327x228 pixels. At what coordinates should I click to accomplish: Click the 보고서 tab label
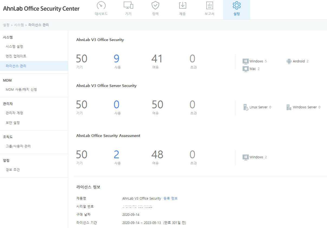(210, 14)
